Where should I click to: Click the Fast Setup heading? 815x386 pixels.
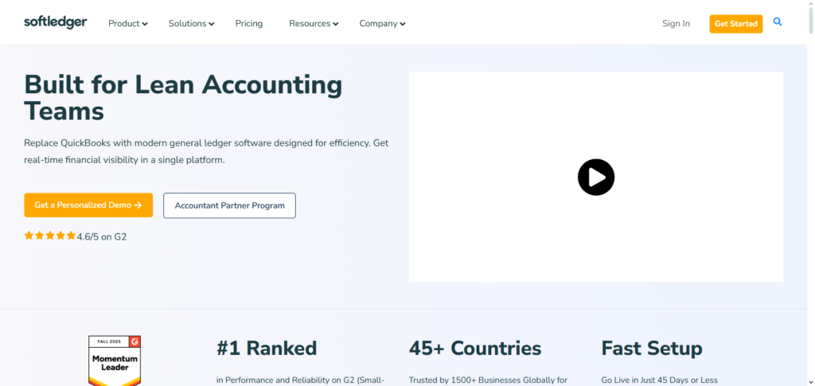(x=652, y=348)
